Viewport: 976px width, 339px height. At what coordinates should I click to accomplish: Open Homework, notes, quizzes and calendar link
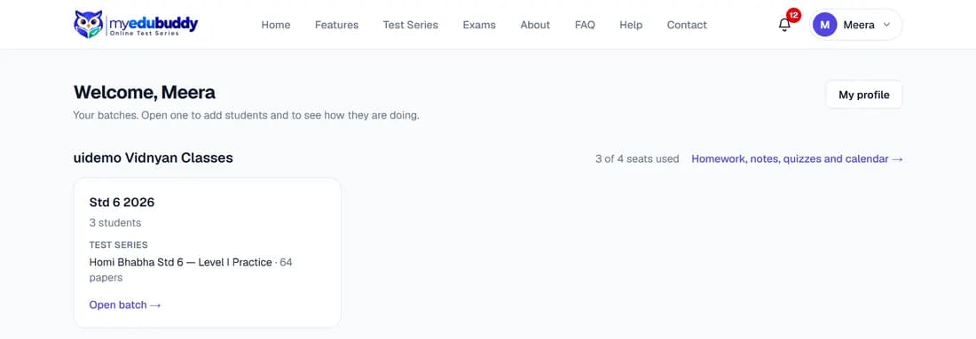[x=797, y=159]
